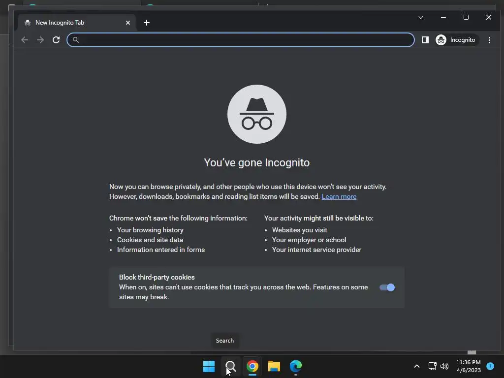Open the Windows Start menu
504x378 pixels.
tap(209, 366)
